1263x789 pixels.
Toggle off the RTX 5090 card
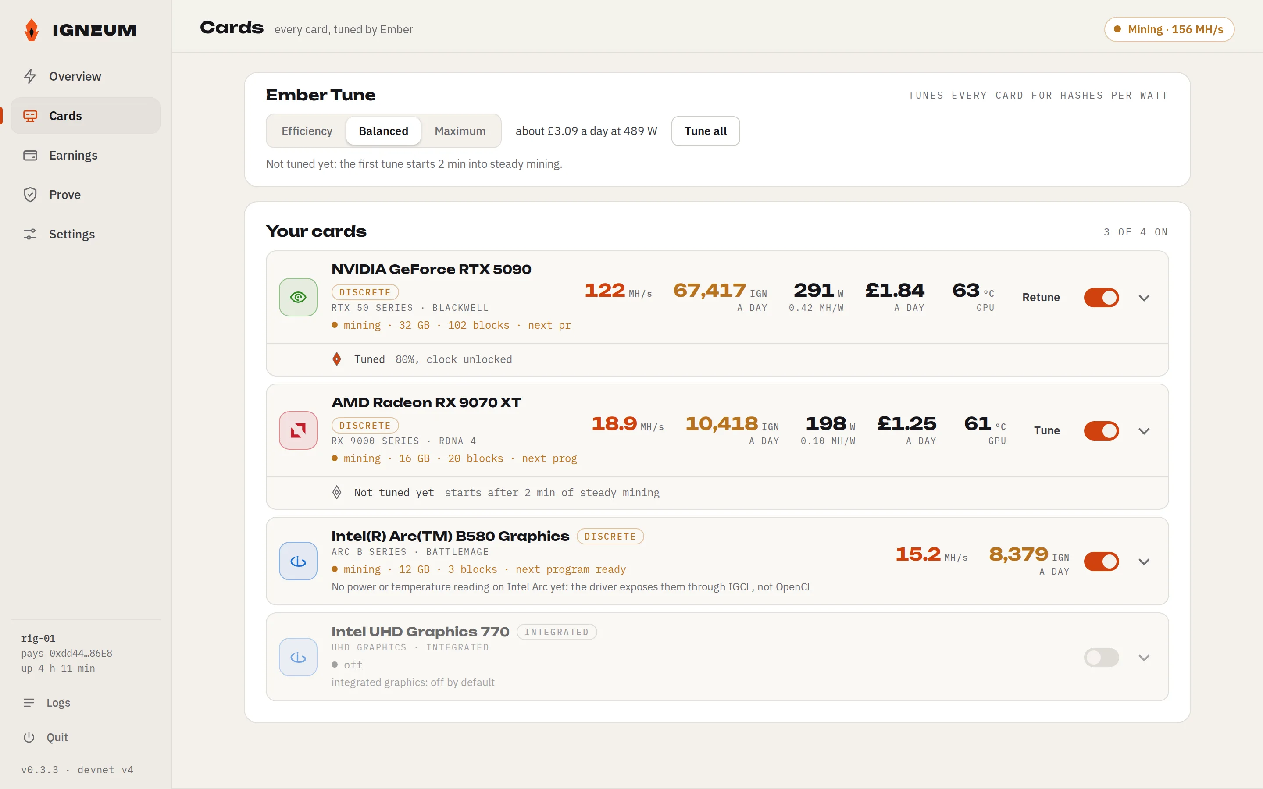point(1101,298)
